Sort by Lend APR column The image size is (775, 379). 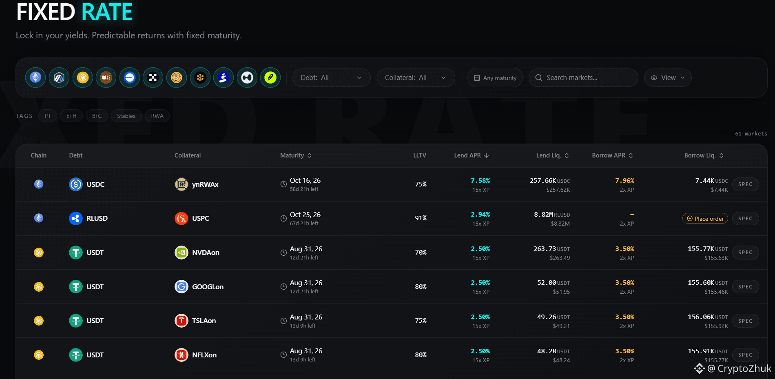point(472,155)
